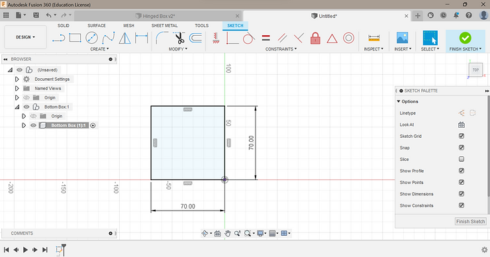Image resolution: width=490 pixels, height=257 pixels.
Task: Click the Select tool icon
Action: point(430,38)
